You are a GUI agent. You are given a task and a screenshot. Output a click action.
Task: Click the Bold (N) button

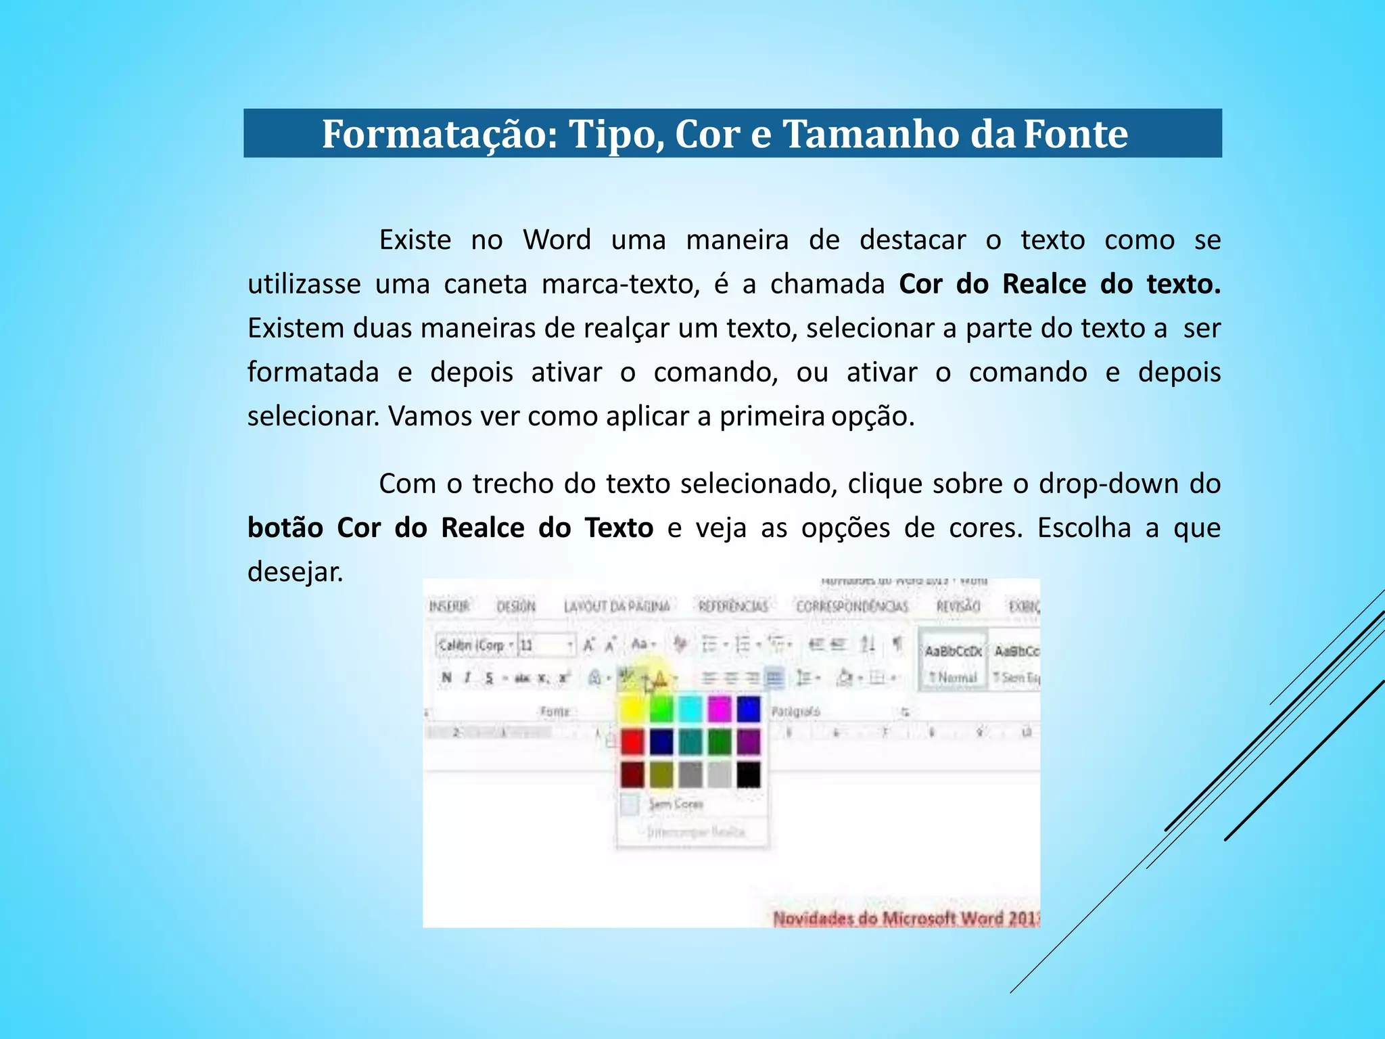click(446, 678)
